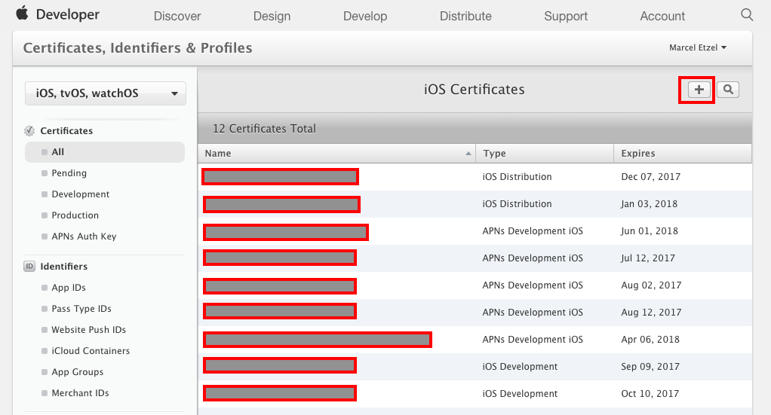Open the Support menu
Viewport: 771px width, 415px height.
pos(566,17)
